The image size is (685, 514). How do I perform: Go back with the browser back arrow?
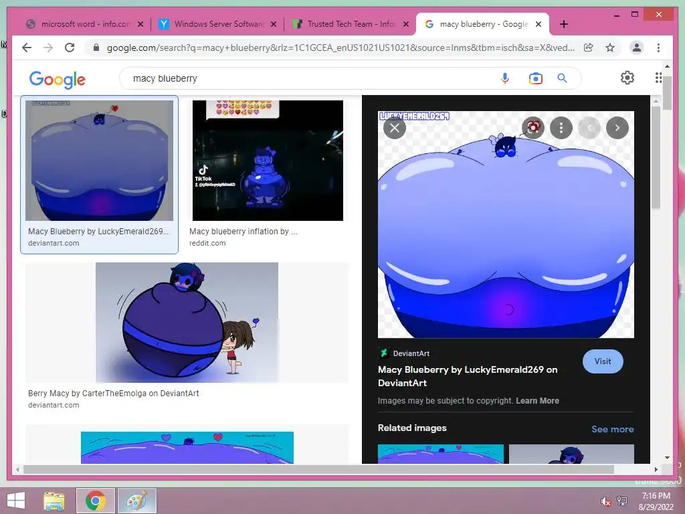pyautogui.click(x=27, y=48)
